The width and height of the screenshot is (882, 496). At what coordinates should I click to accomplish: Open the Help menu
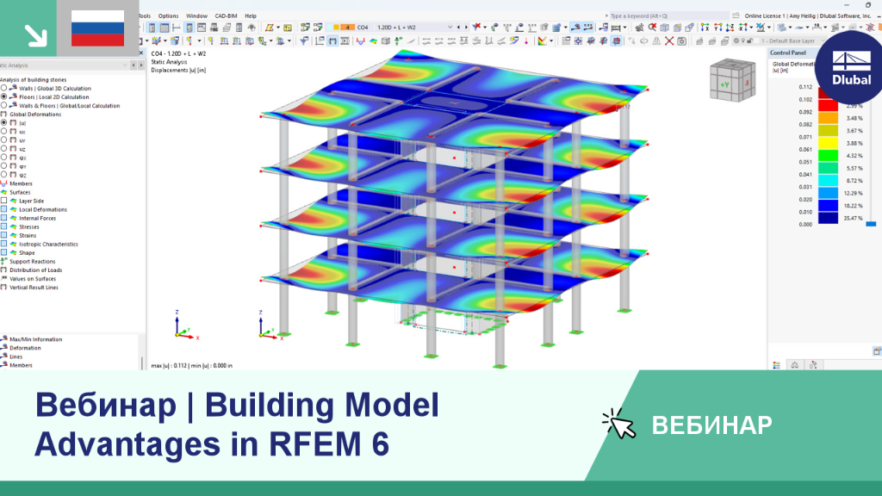click(x=251, y=15)
